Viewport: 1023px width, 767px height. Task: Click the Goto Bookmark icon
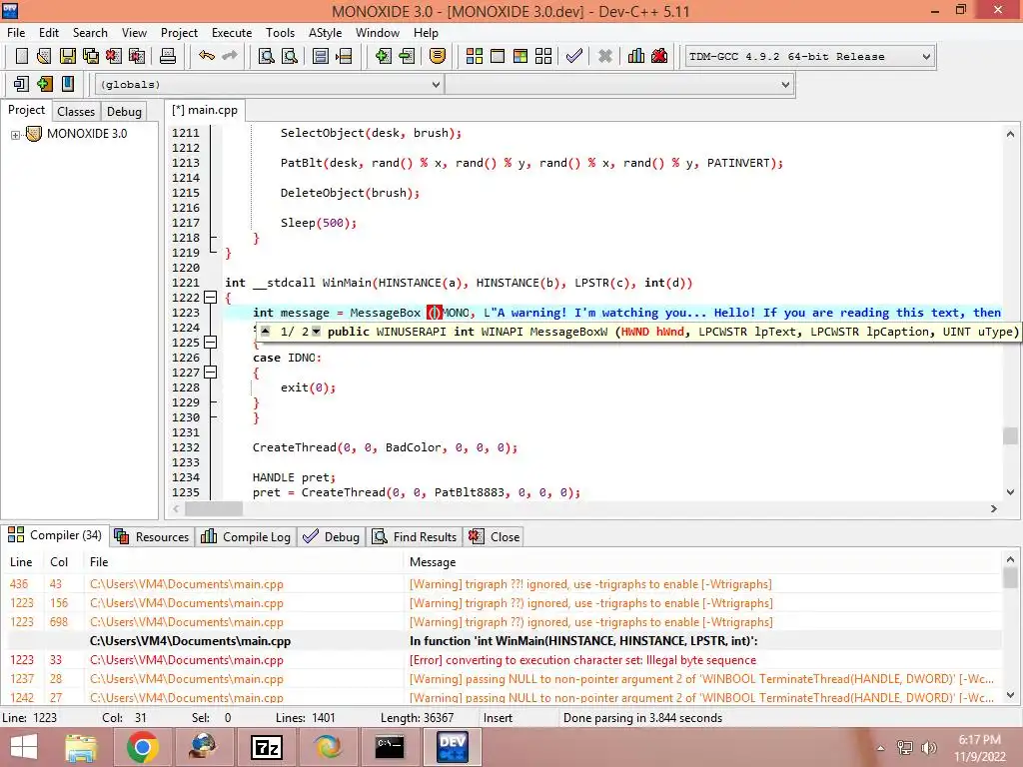[x=67, y=84]
